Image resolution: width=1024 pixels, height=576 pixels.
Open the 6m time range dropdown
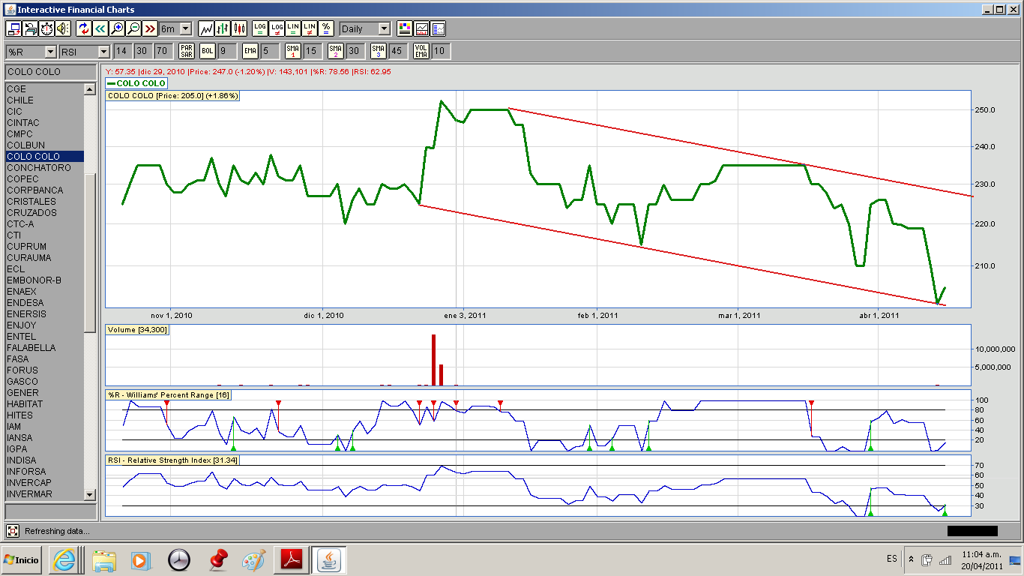pyautogui.click(x=185, y=28)
